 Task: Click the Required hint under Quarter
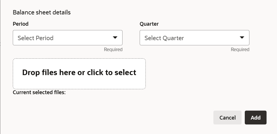tap(240, 49)
